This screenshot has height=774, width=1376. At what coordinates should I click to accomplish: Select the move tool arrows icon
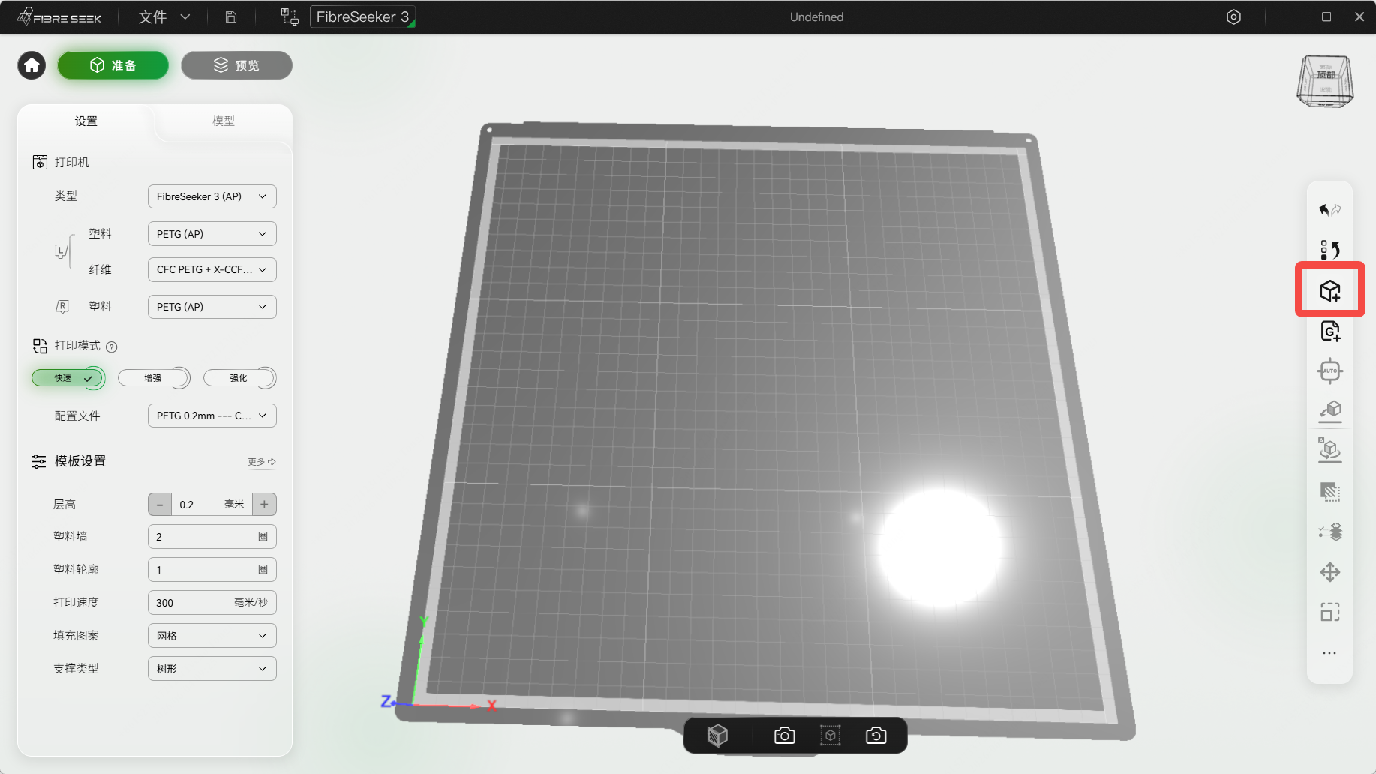pyautogui.click(x=1329, y=572)
